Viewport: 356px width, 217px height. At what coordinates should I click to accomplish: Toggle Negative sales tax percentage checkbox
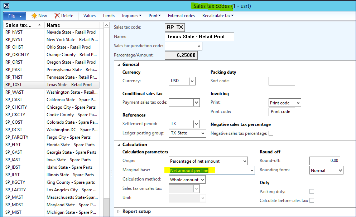[271, 133]
